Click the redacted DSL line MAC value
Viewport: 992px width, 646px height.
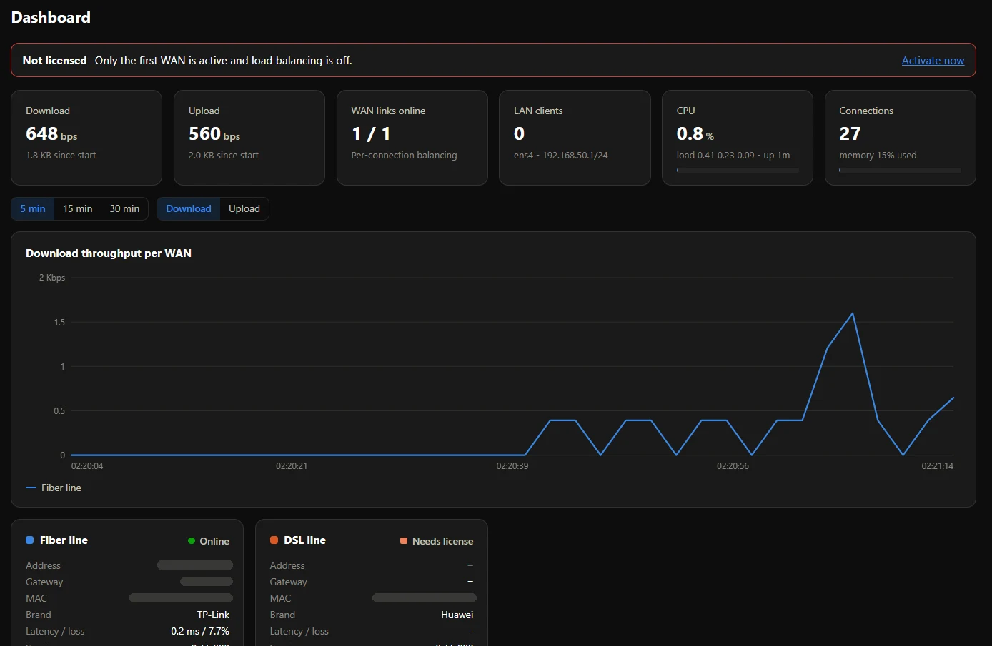click(x=425, y=598)
